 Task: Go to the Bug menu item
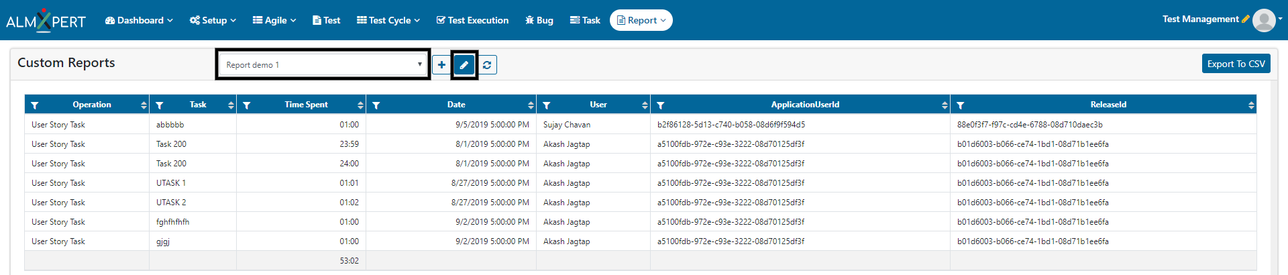pyautogui.click(x=539, y=20)
